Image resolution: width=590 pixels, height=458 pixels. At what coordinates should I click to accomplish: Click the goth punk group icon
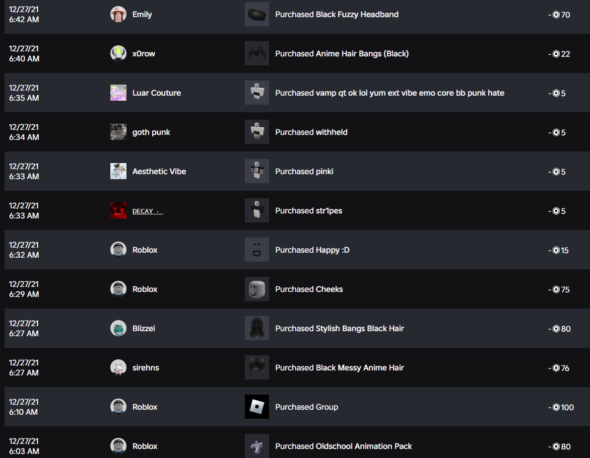tap(118, 132)
